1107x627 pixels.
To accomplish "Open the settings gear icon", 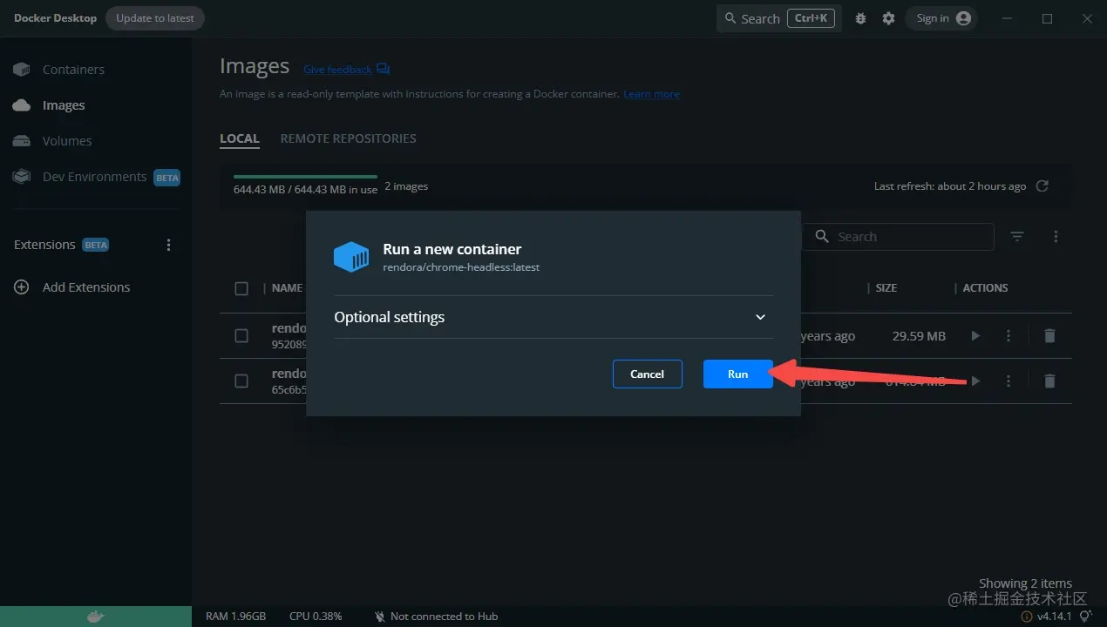I will point(888,18).
